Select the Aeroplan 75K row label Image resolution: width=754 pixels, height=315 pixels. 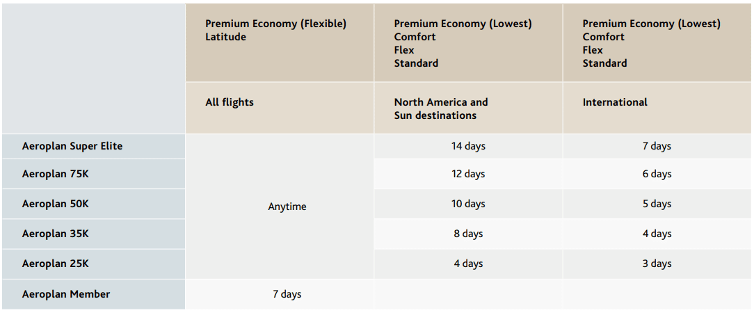pyautogui.click(x=56, y=174)
